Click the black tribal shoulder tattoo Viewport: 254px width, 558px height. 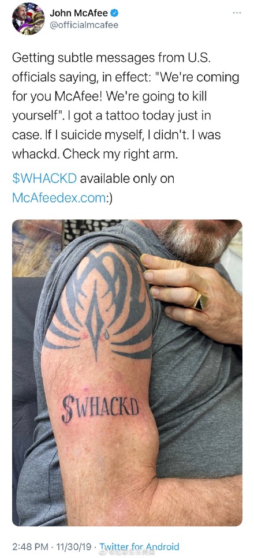(x=97, y=301)
